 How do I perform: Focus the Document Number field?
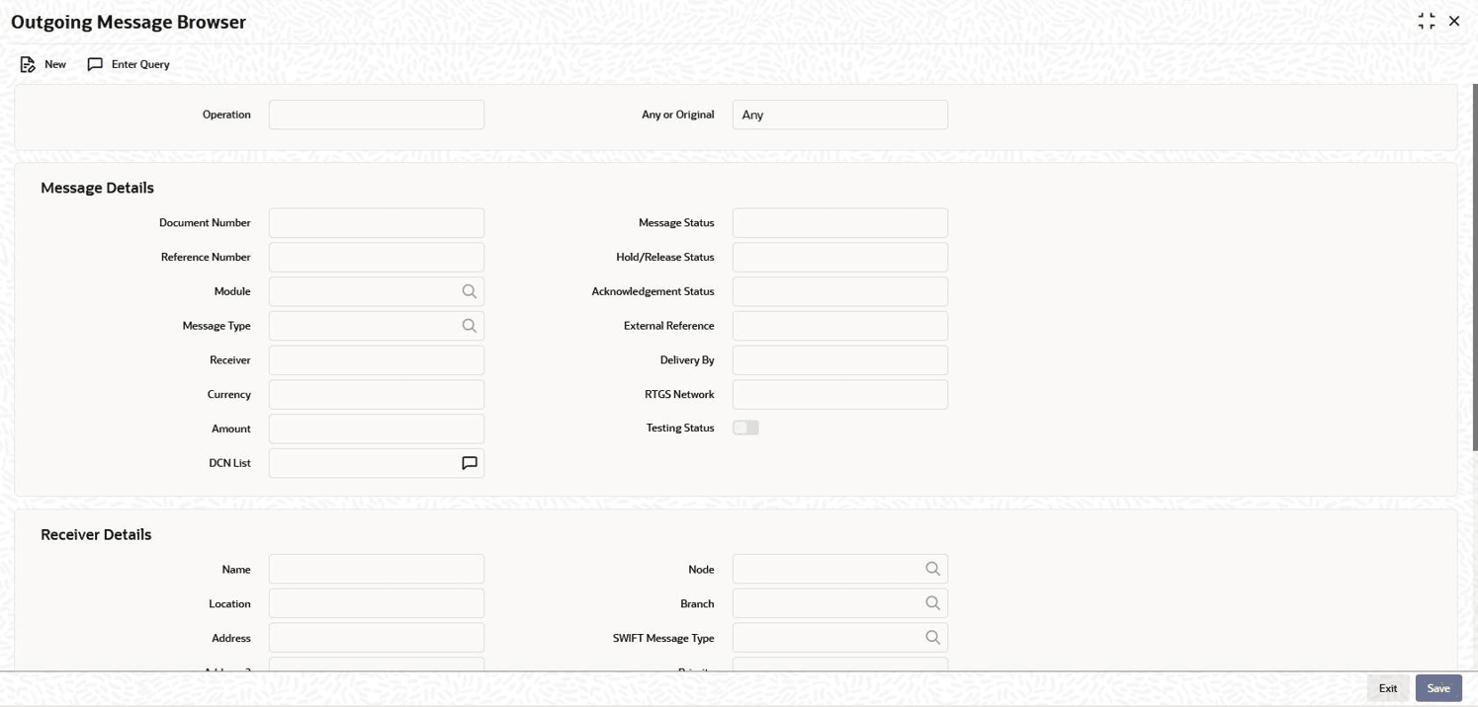(377, 223)
